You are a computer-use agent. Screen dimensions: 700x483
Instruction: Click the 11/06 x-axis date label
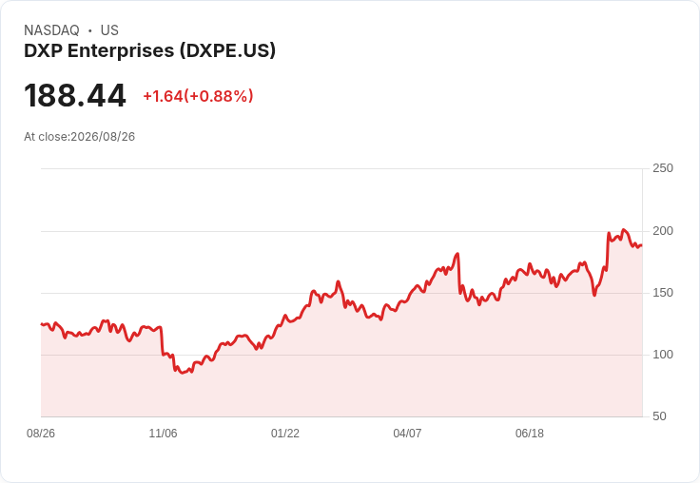[163, 434]
